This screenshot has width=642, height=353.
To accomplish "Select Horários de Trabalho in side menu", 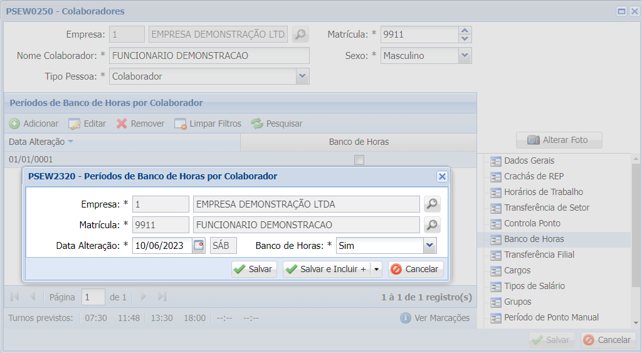I will tap(543, 192).
